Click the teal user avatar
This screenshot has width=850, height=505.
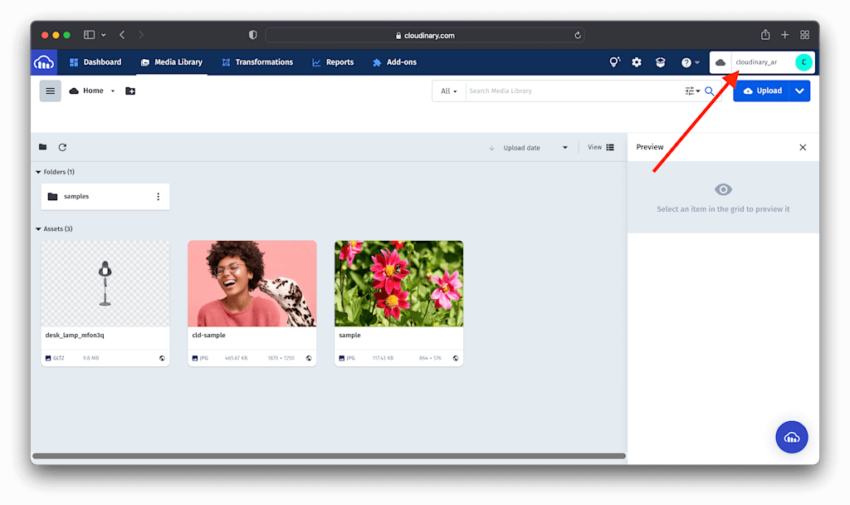click(x=804, y=62)
